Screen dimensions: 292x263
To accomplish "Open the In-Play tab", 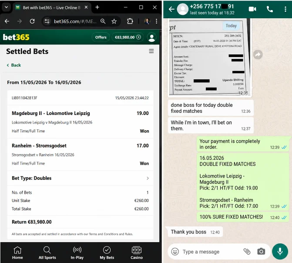I will [x=77, y=253].
